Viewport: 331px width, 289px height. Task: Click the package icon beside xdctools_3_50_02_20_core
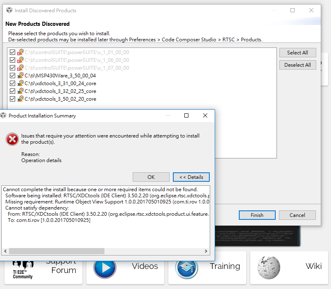click(x=20, y=99)
